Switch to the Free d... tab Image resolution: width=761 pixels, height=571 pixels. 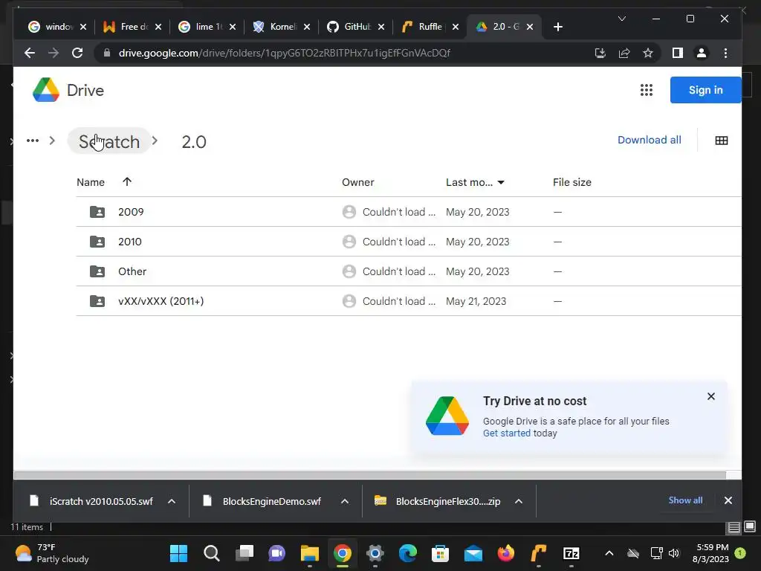click(x=132, y=27)
